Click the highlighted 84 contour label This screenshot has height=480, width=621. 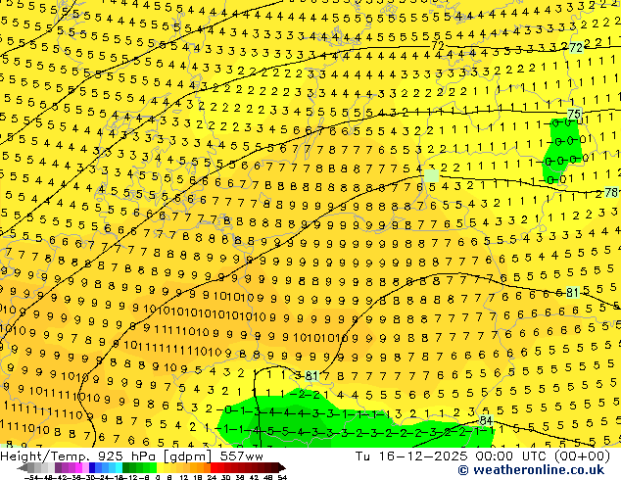coord(486,420)
